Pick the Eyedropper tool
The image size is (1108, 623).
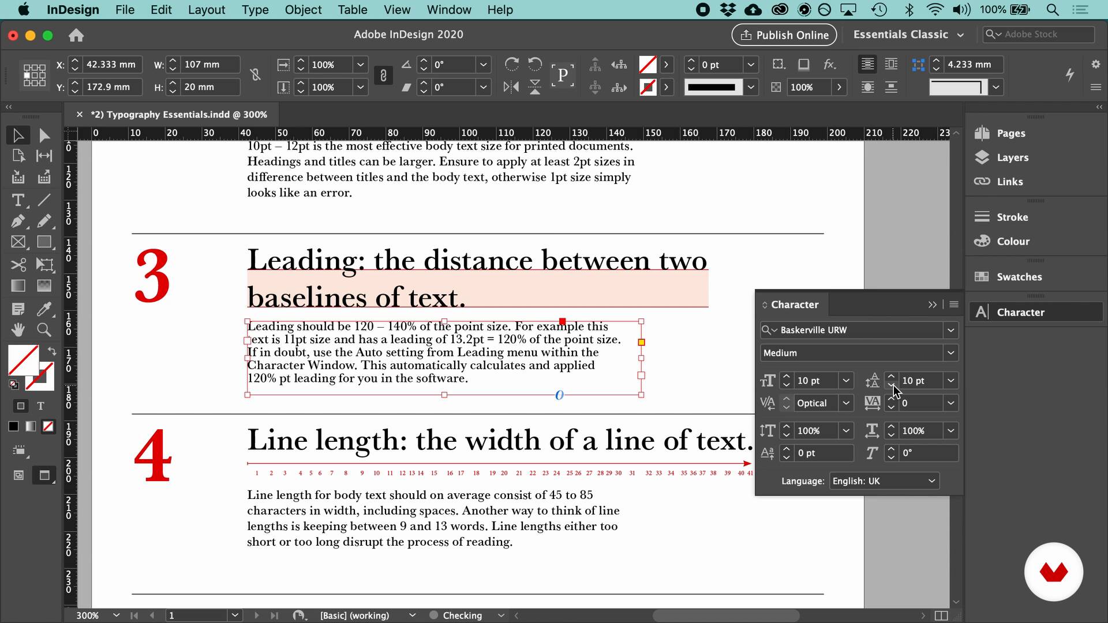[44, 309]
